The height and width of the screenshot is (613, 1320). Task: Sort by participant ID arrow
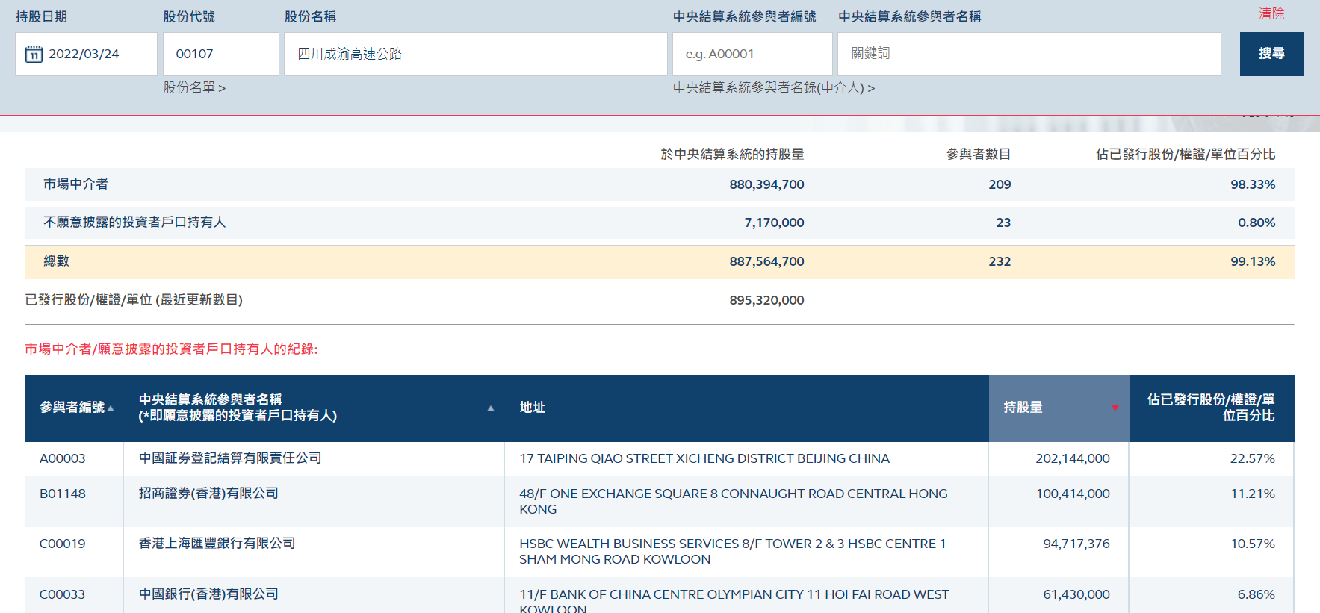click(111, 408)
